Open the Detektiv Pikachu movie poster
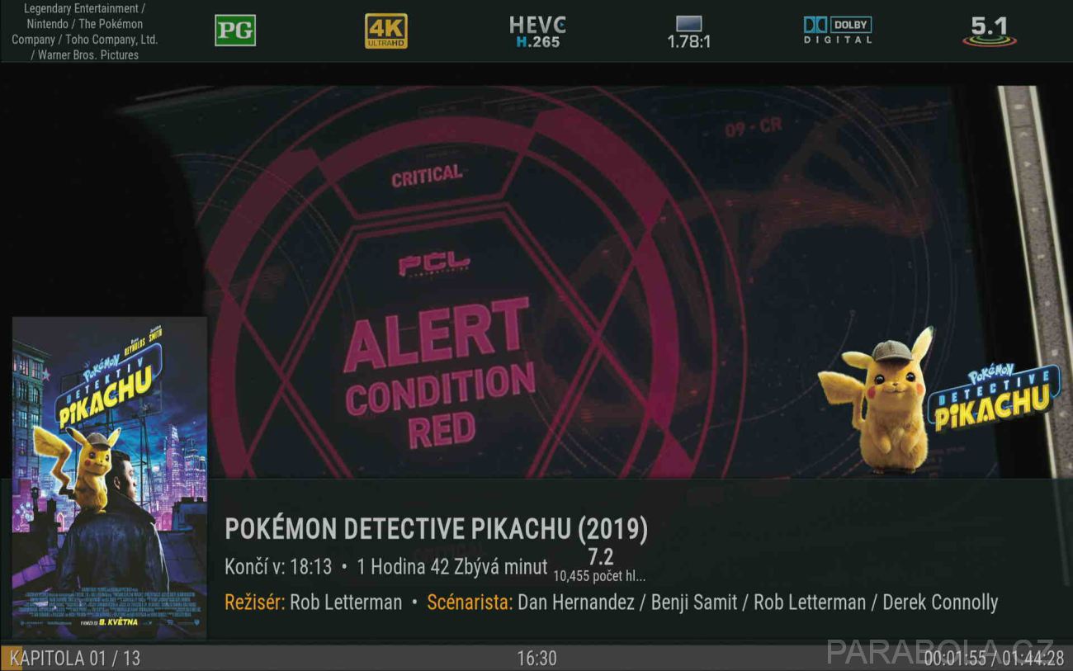The image size is (1073, 671). (109, 477)
